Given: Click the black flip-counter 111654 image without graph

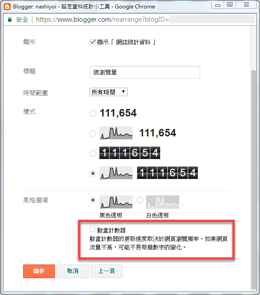Looking at the screenshot, I should point(130,153).
